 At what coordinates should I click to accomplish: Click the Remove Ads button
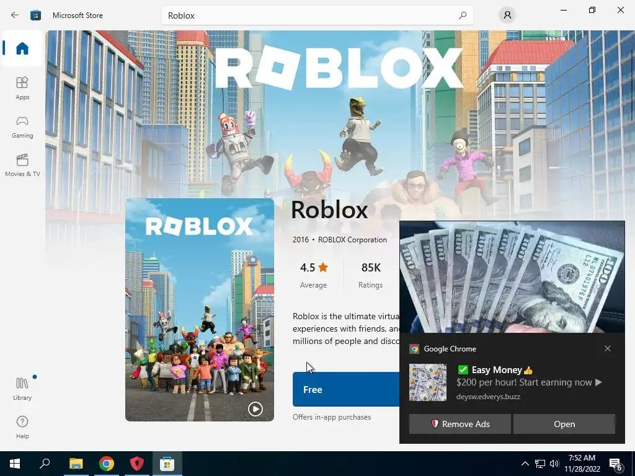click(x=460, y=424)
